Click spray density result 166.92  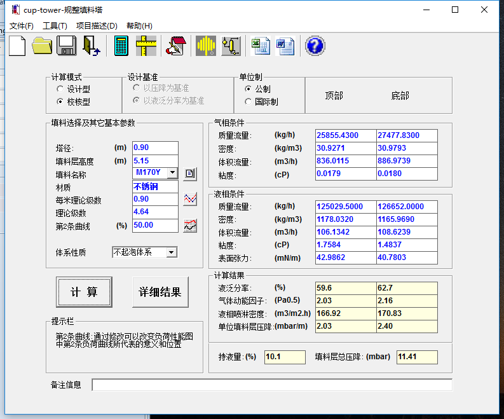click(346, 313)
